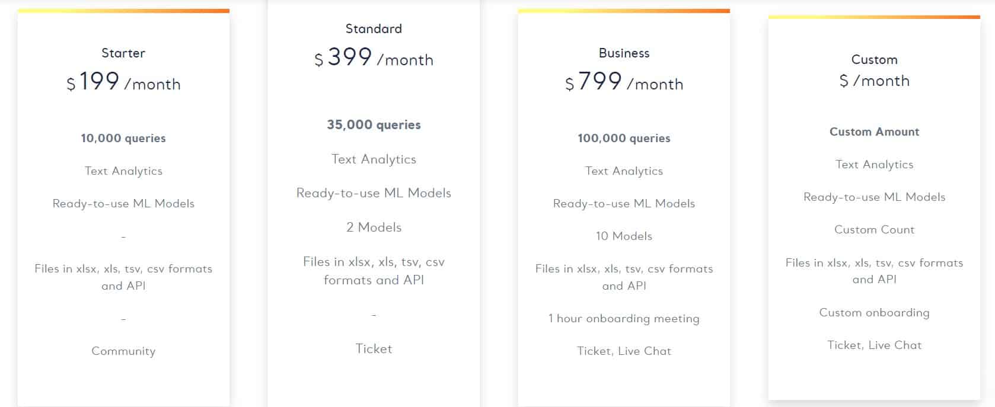Click the orange gradient bar above Starter
This screenshot has width=995, height=407.
click(x=123, y=11)
